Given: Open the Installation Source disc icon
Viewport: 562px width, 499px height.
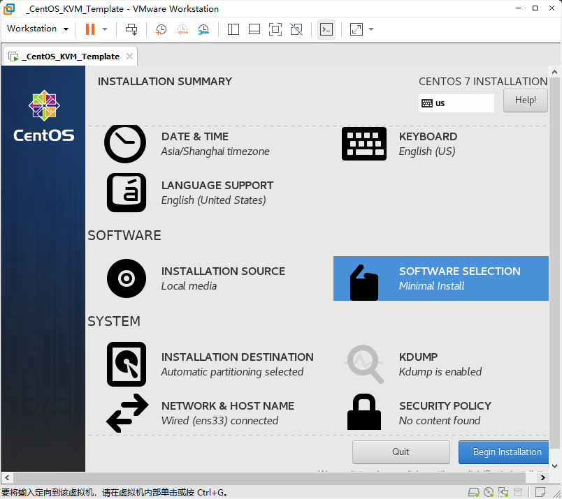Looking at the screenshot, I should click(127, 278).
